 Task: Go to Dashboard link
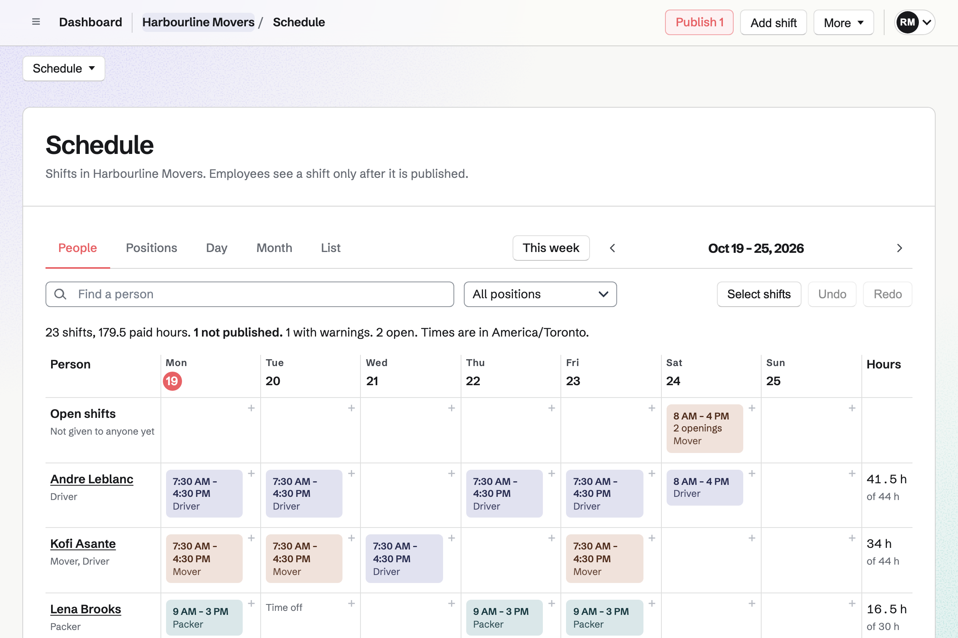[91, 22]
